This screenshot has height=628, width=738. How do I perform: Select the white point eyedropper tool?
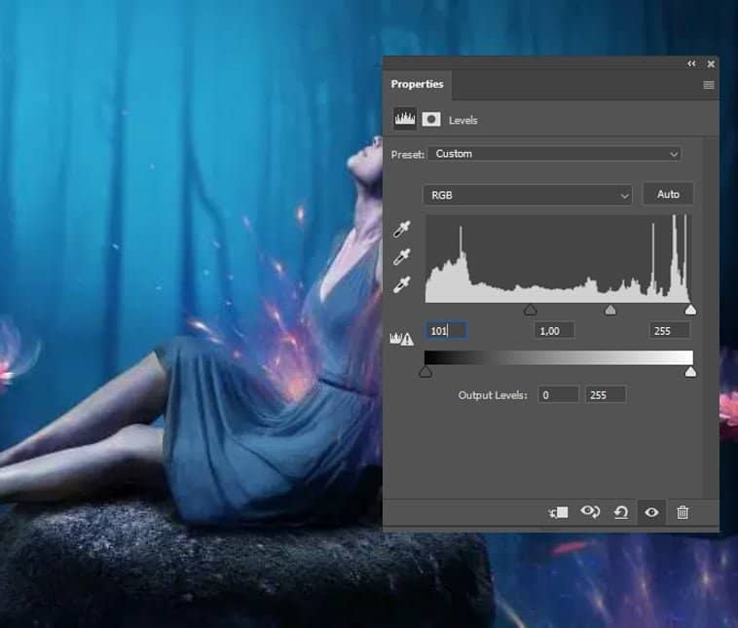click(x=402, y=285)
